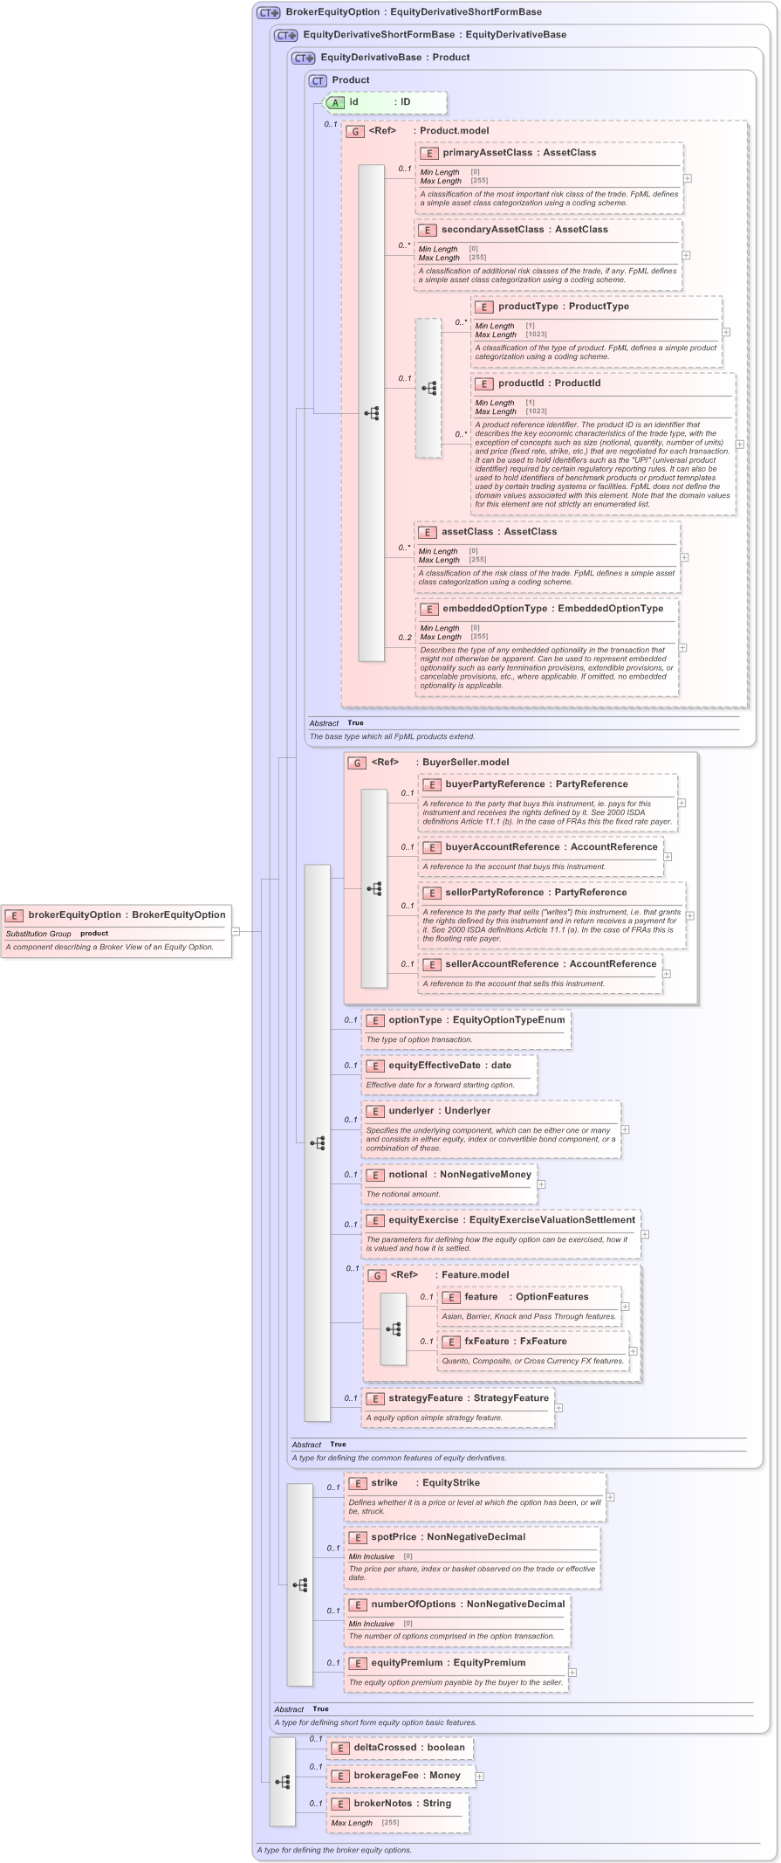Expand the strategyFeature element
The image size is (781, 1863).
(558, 1407)
